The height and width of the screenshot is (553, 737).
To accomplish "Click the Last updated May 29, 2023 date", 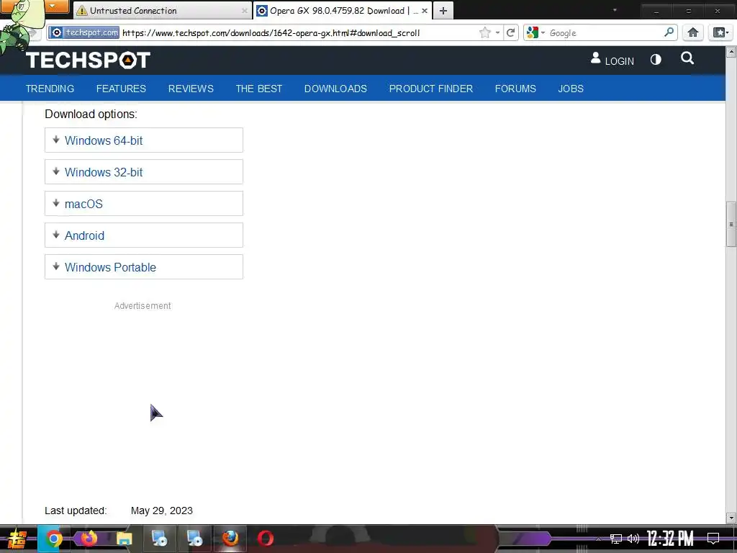I will coord(162,511).
